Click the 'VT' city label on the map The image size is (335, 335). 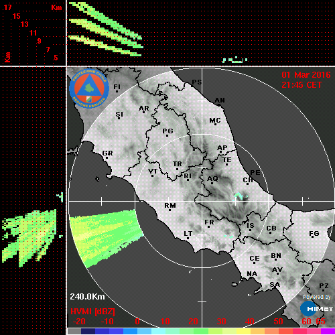153,172
